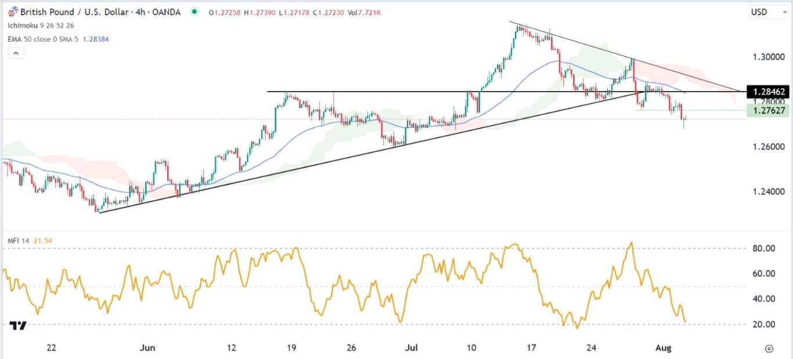Click the MFI 14 indicator label
The image size is (793, 359).
click(20, 240)
